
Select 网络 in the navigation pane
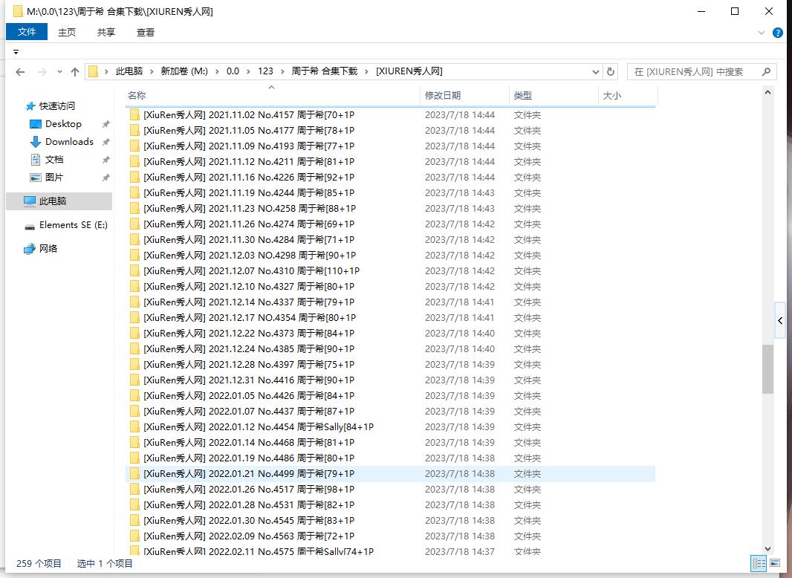pyautogui.click(x=48, y=249)
